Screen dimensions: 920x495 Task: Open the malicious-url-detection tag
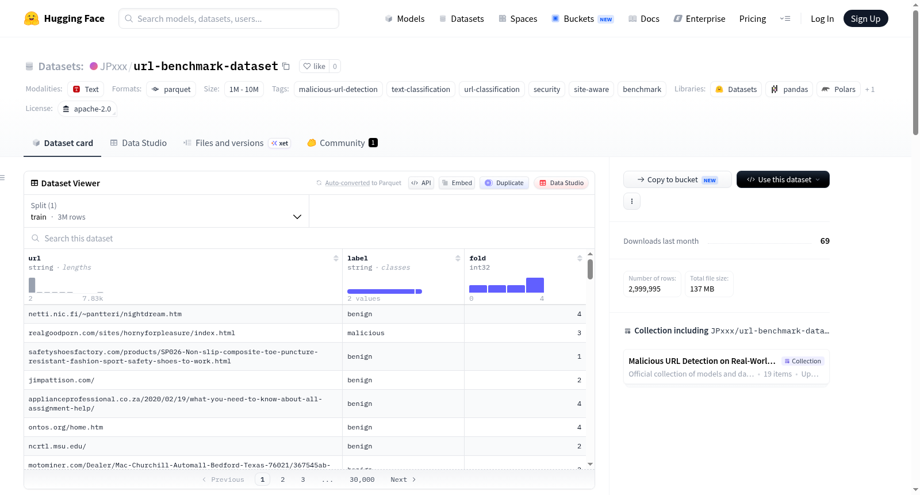click(x=338, y=89)
